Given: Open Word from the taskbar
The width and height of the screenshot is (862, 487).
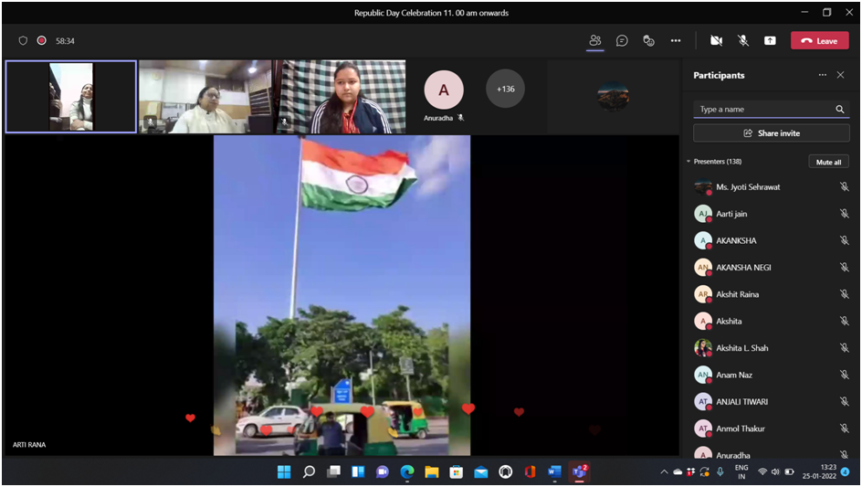Looking at the screenshot, I should click(554, 471).
